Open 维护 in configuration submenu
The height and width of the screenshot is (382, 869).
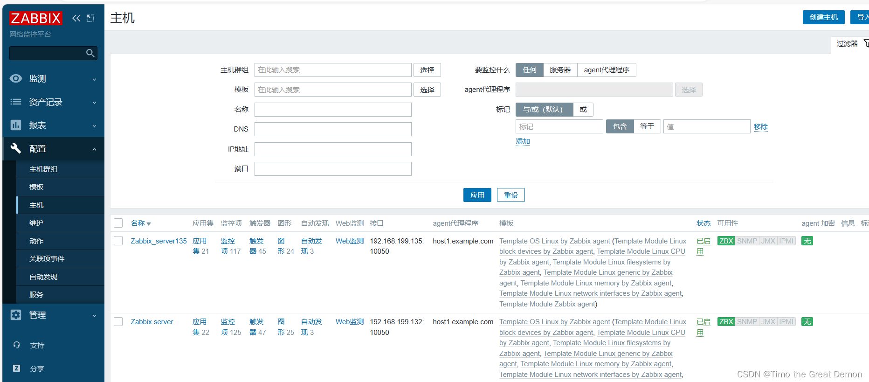pos(60,223)
